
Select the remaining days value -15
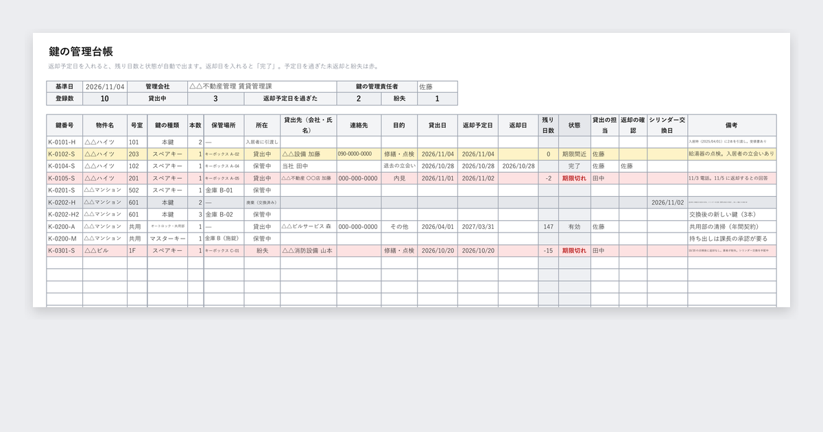coord(548,251)
